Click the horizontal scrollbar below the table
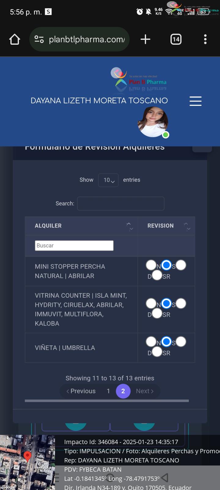This screenshot has height=490, width=220. [107, 401]
